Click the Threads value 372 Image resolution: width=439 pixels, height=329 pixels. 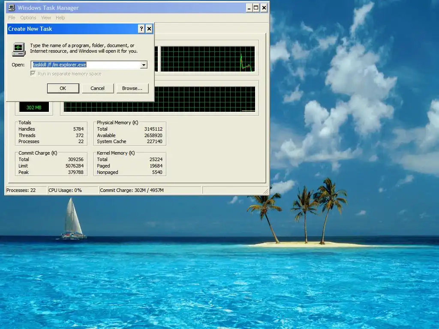click(80, 135)
